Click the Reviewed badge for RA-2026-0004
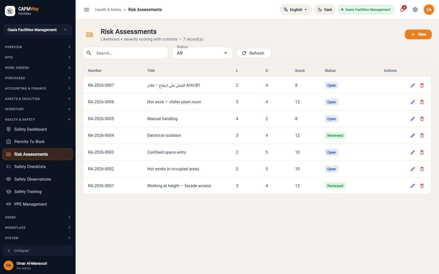The height and width of the screenshot is (274, 439). point(335,135)
